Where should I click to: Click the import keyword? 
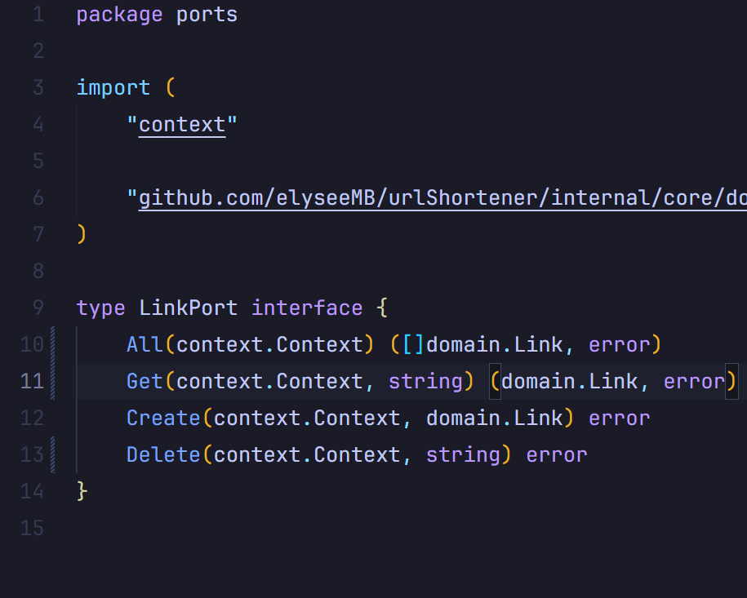(x=113, y=88)
